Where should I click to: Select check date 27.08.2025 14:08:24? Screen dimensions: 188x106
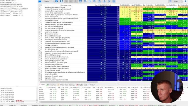(7, 93)
